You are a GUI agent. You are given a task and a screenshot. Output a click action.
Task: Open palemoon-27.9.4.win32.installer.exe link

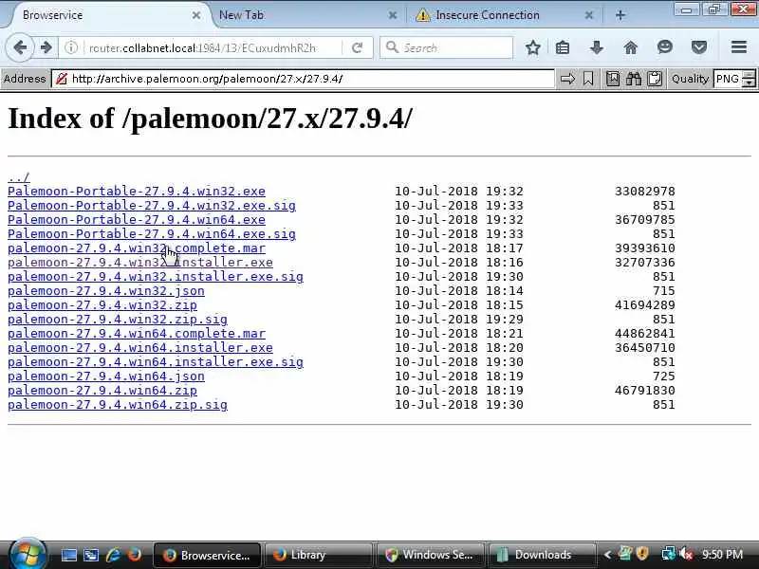[x=140, y=263]
